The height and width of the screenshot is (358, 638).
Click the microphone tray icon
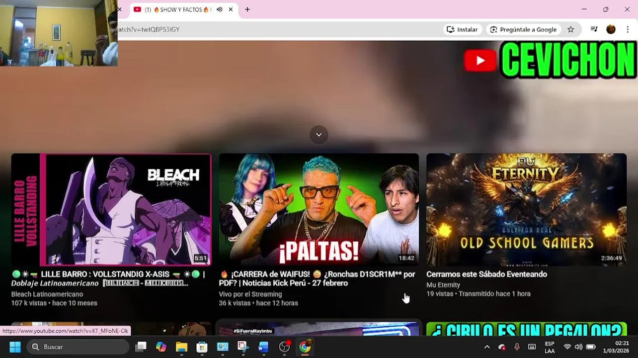tap(517, 347)
